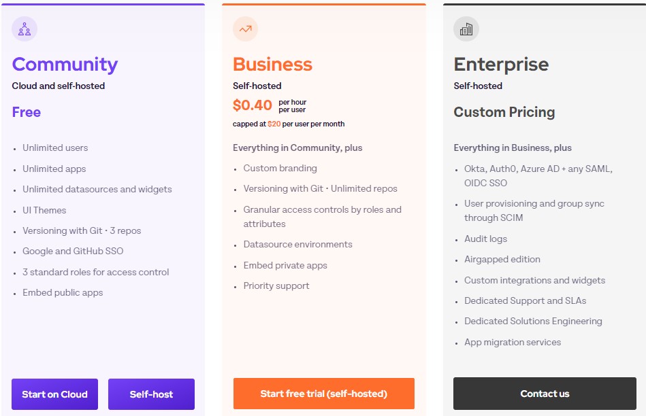The width and height of the screenshot is (646, 416).
Task: Click the Free price label
Action: click(x=27, y=112)
